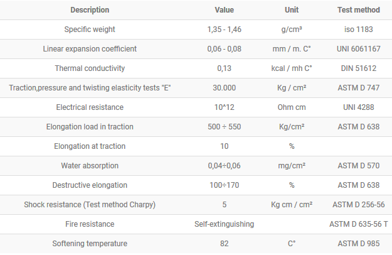The height and width of the screenshot is (255, 392).
Task: Select the Self-extinguishing value cell
Action: click(224, 224)
